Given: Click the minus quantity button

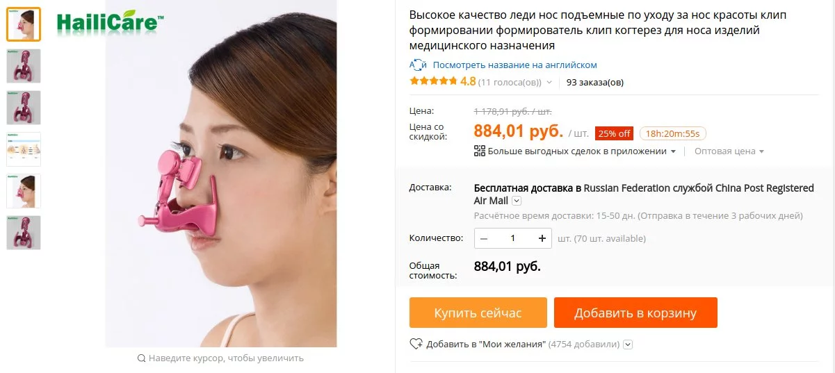Looking at the screenshot, I should tap(484, 238).
